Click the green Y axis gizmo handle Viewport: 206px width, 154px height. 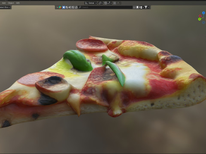tap(200, 19)
